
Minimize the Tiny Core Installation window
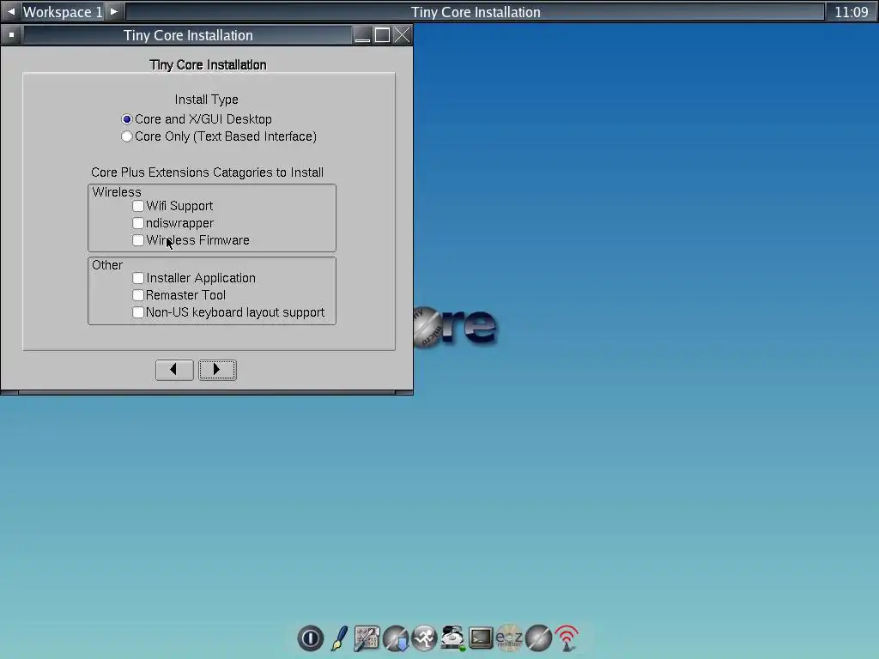click(x=363, y=35)
